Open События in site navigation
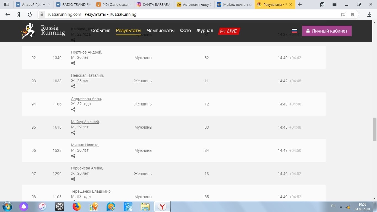The height and width of the screenshot is (212, 377). [101, 31]
